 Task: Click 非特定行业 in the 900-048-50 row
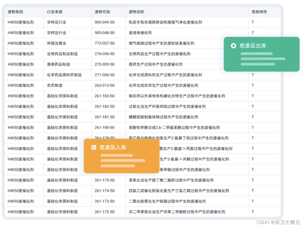point(57,33)
